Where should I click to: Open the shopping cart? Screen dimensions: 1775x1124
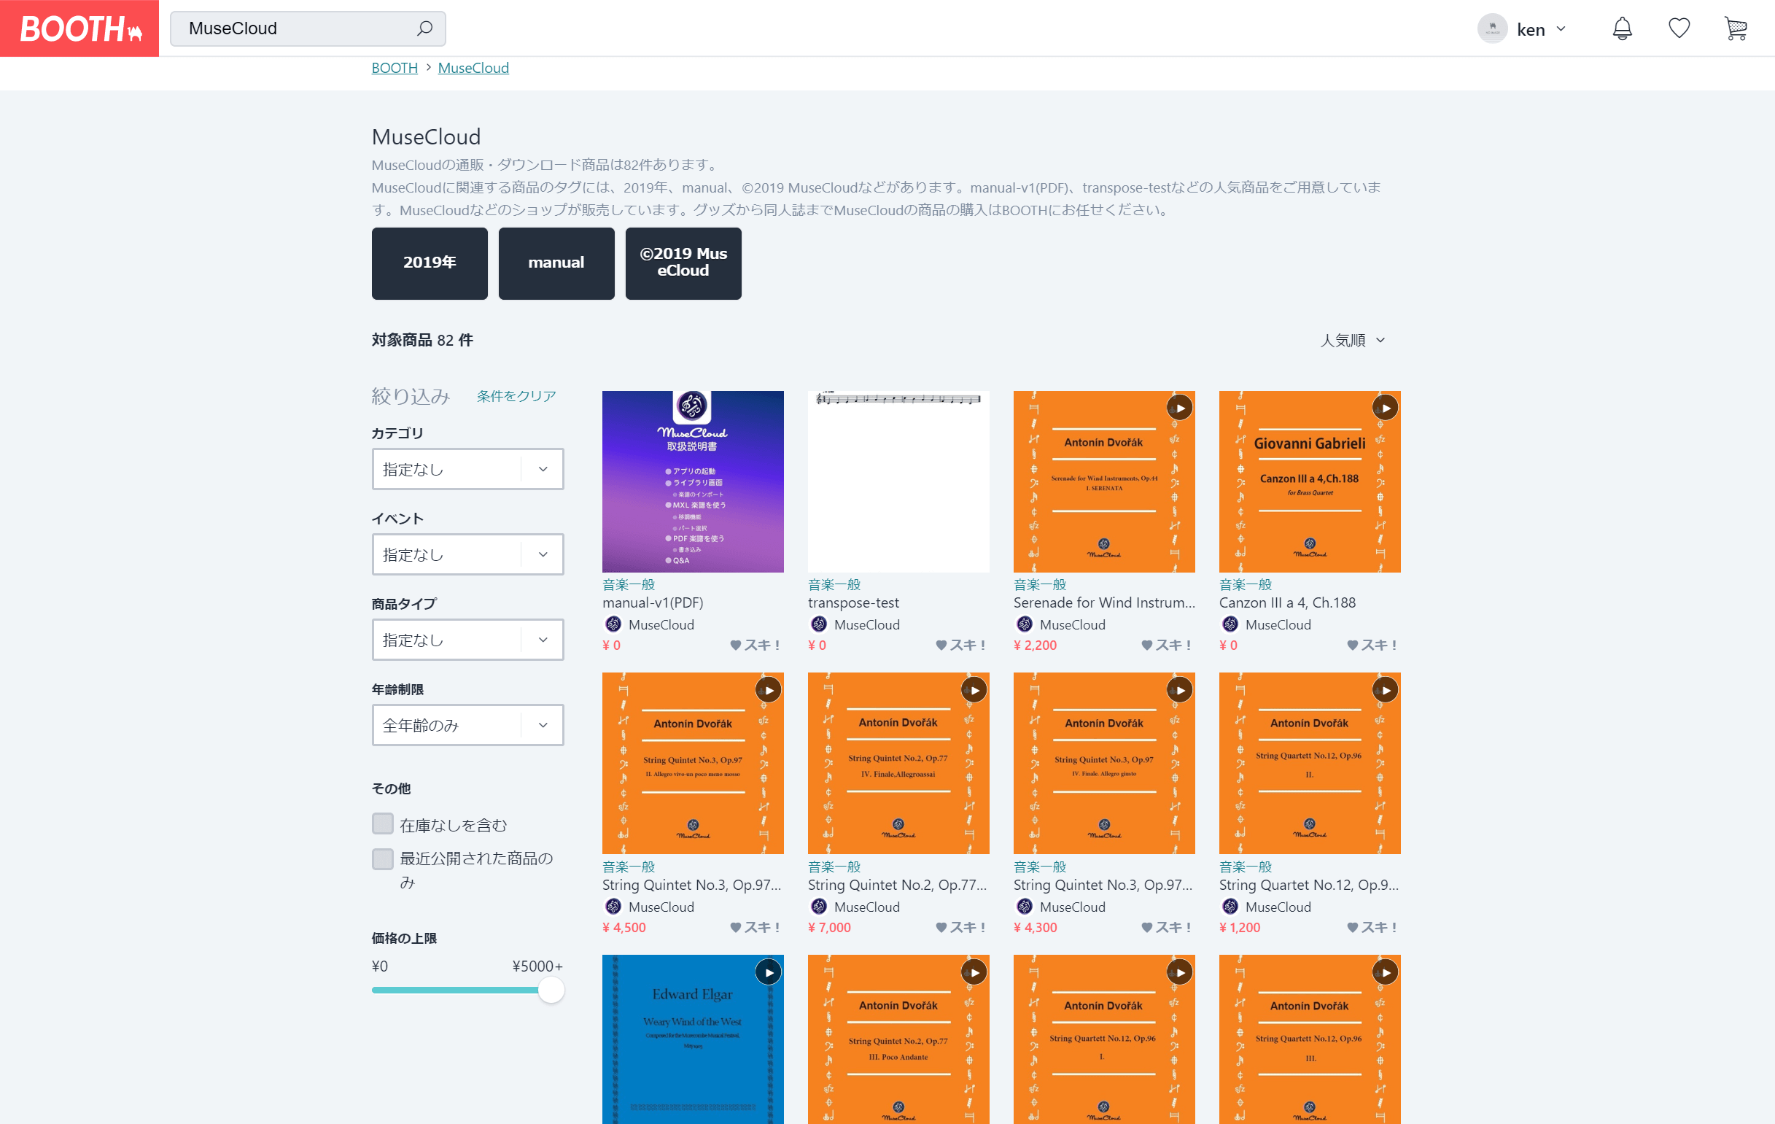pos(1736,28)
